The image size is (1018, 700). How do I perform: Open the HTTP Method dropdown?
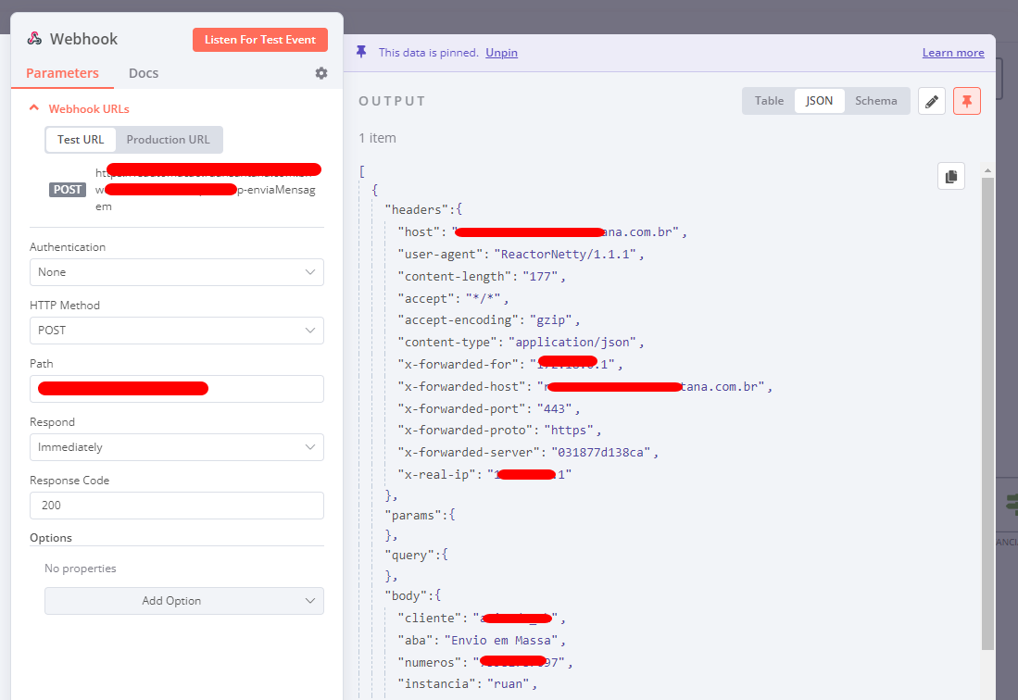[x=176, y=331]
